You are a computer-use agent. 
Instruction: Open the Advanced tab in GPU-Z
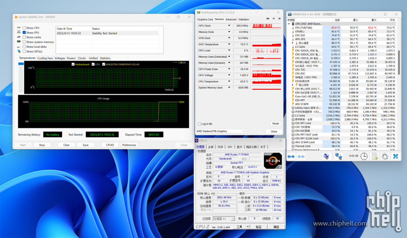tap(231, 19)
